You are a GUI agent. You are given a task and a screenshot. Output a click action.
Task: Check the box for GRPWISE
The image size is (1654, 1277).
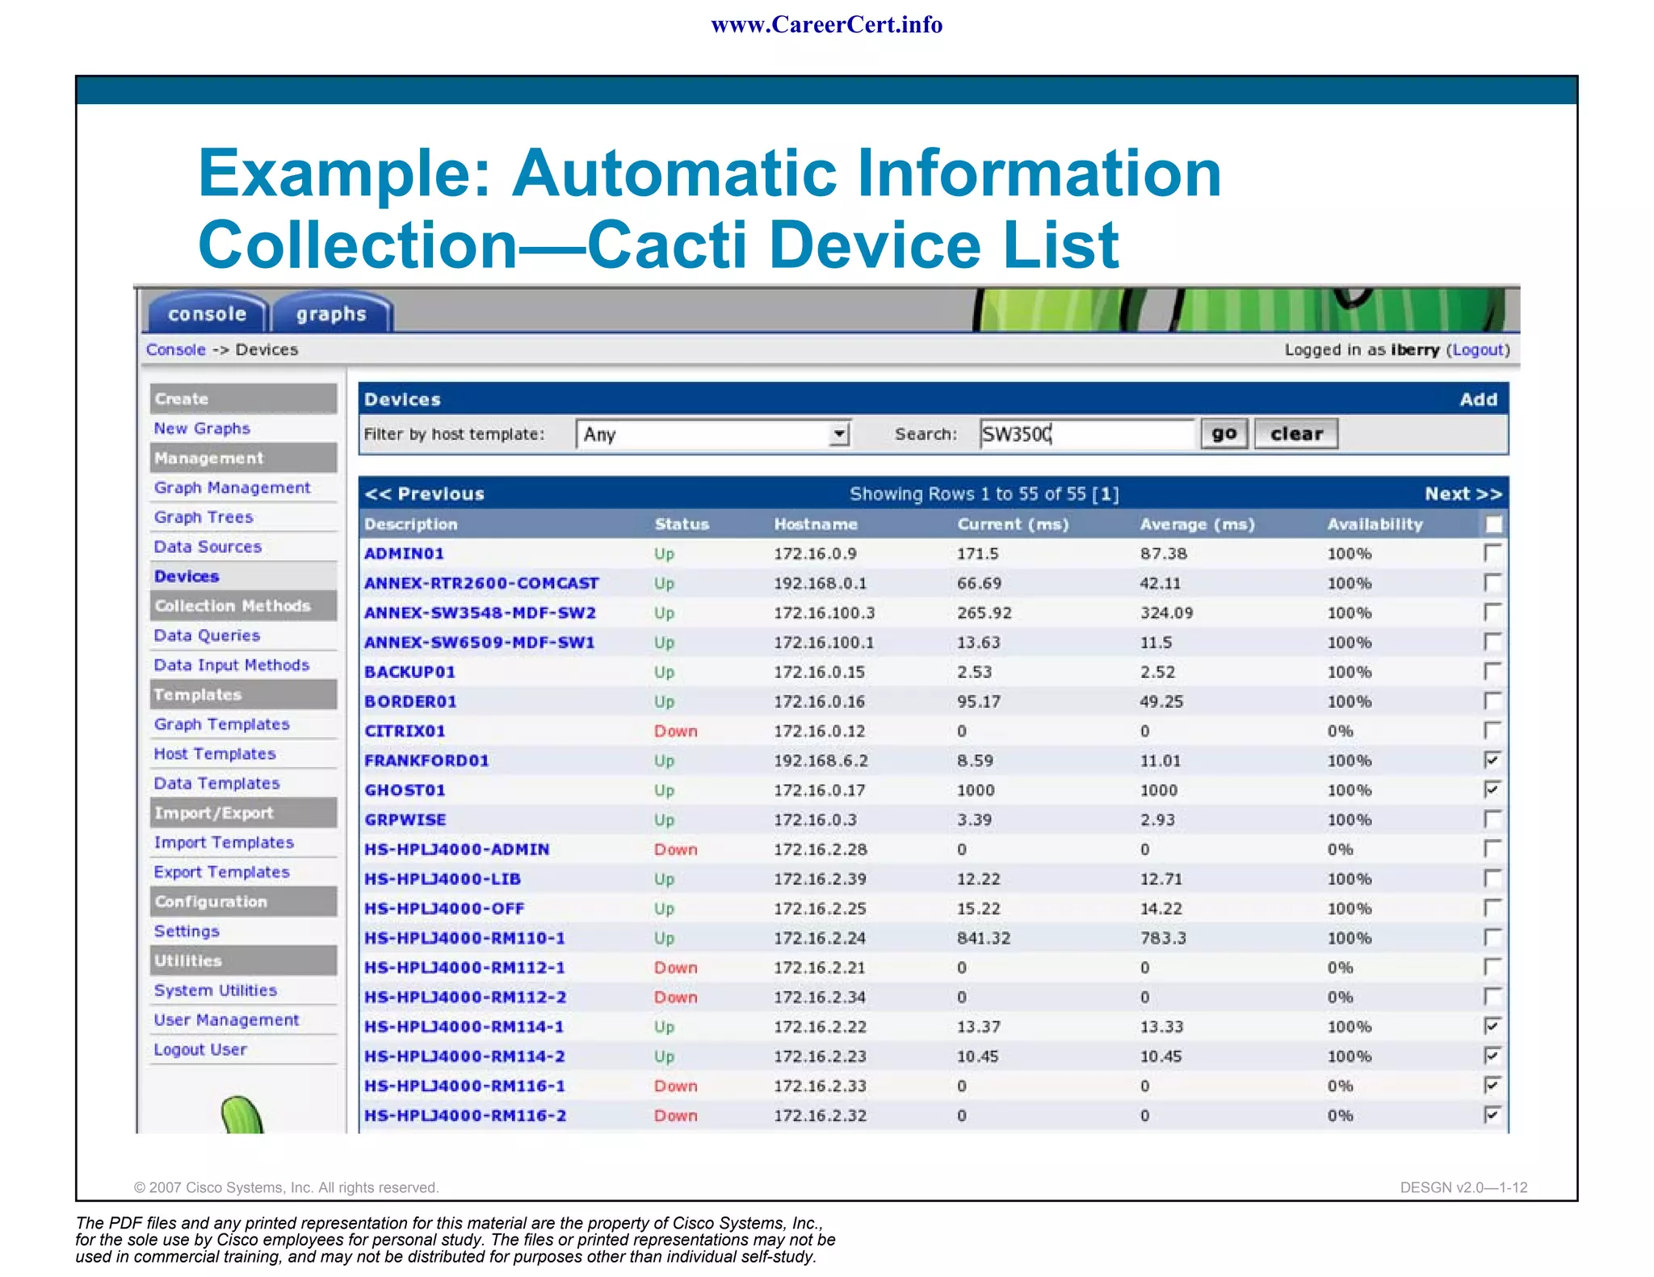1492,819
